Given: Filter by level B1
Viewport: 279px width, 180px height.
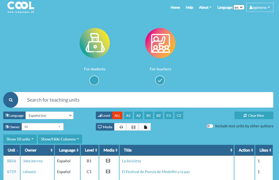Looking at the screenshot, I should pos(148,115).
